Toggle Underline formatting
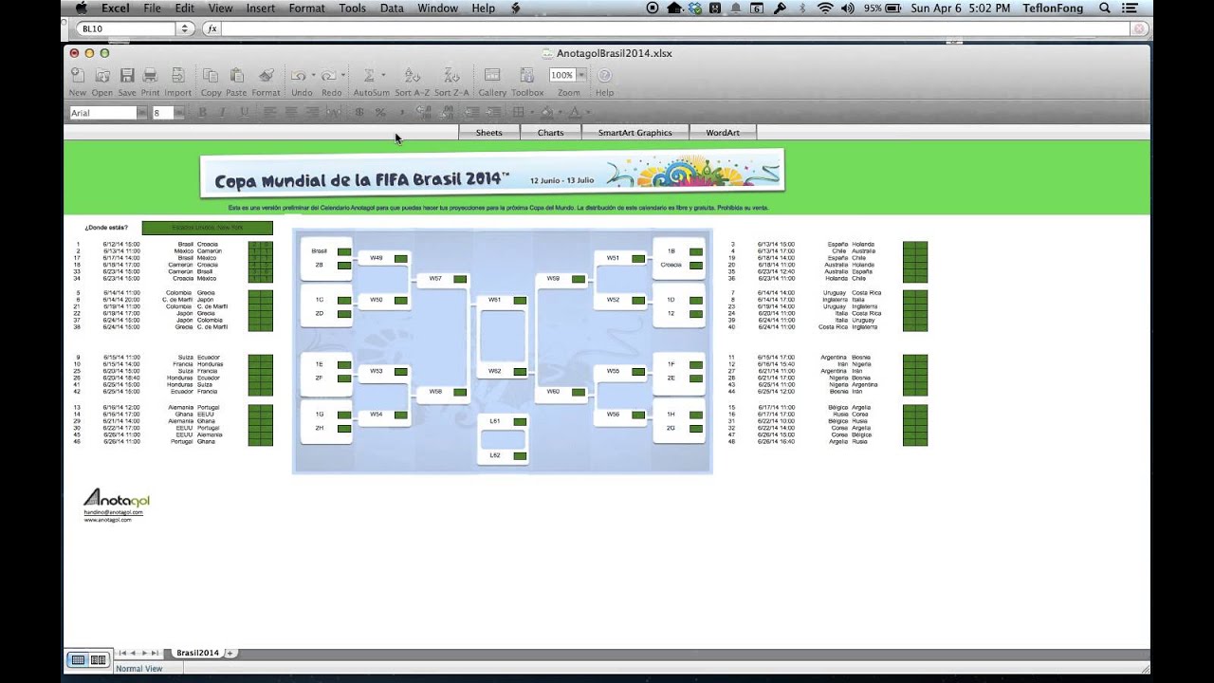The height and width of the screenshot is (683, 1214). (244, 112)
